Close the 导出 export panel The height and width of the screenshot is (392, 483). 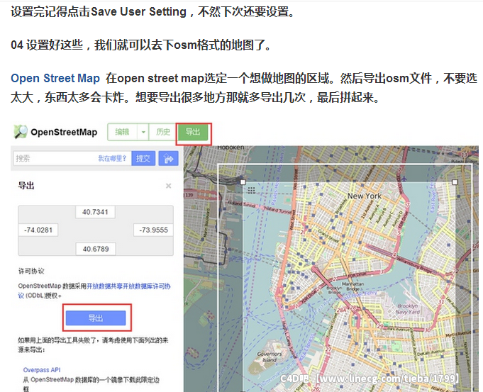click(x=169, y=186)
